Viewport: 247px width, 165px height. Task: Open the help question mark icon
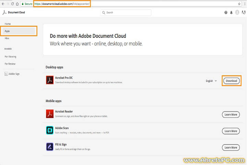tap(226, 12)
